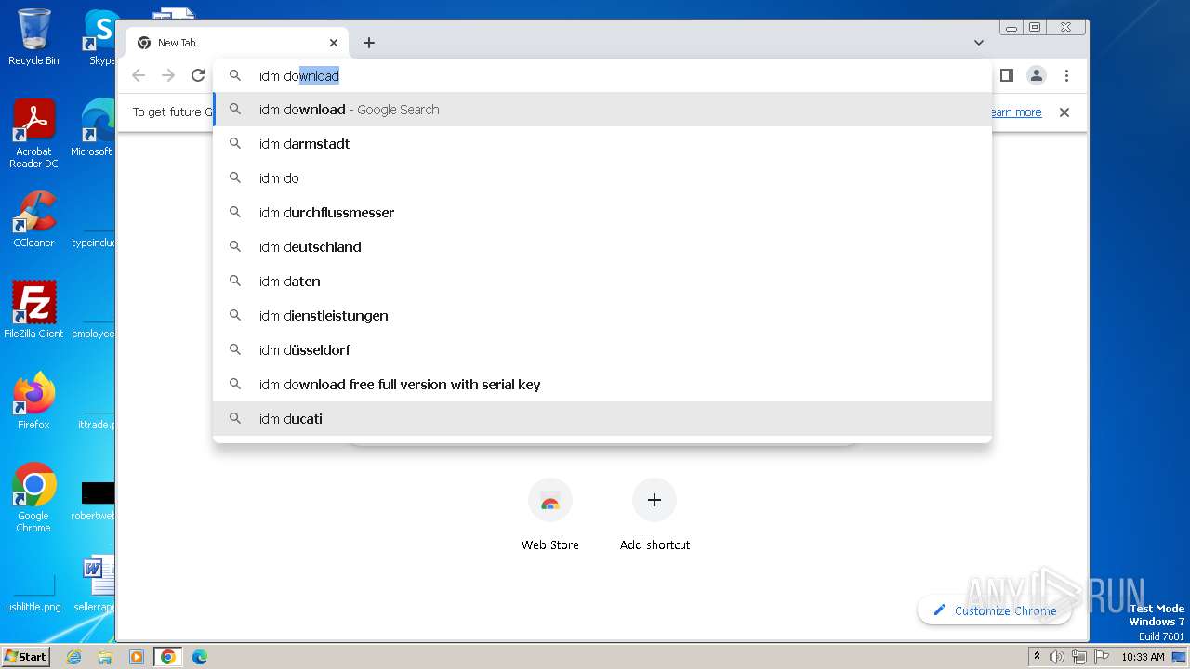Choose suggestion idm do
Viewport: 1190px width, 669px height.
point(602,178)
